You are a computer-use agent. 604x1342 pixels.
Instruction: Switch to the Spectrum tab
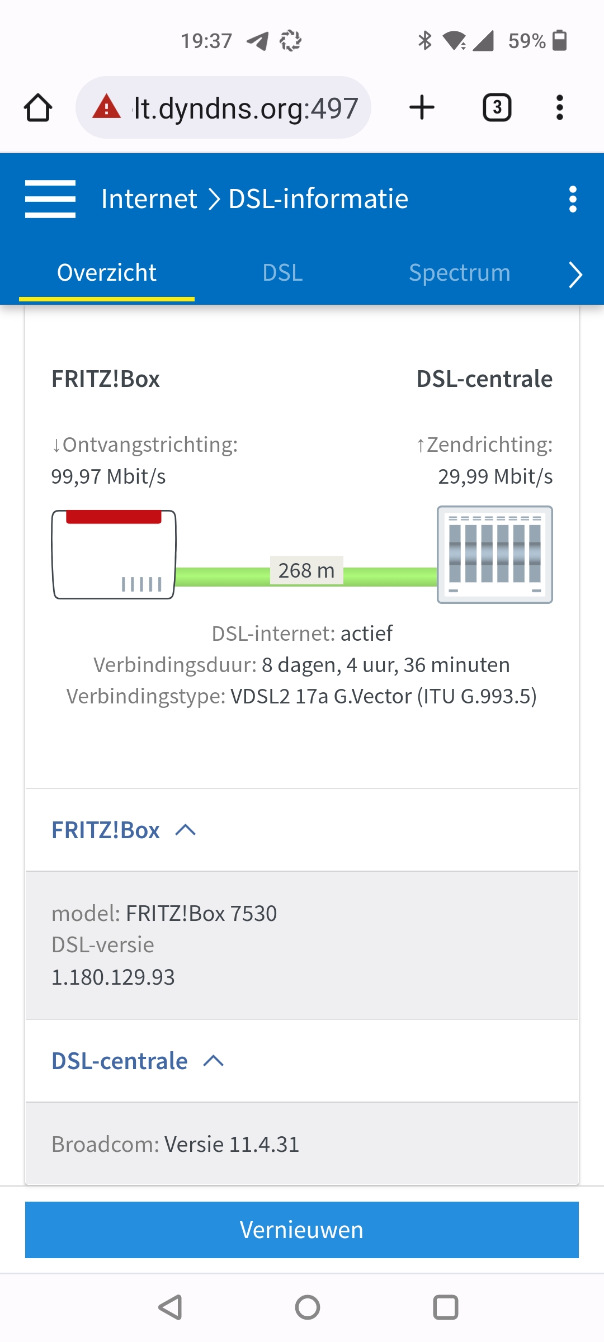coord(459,273)
